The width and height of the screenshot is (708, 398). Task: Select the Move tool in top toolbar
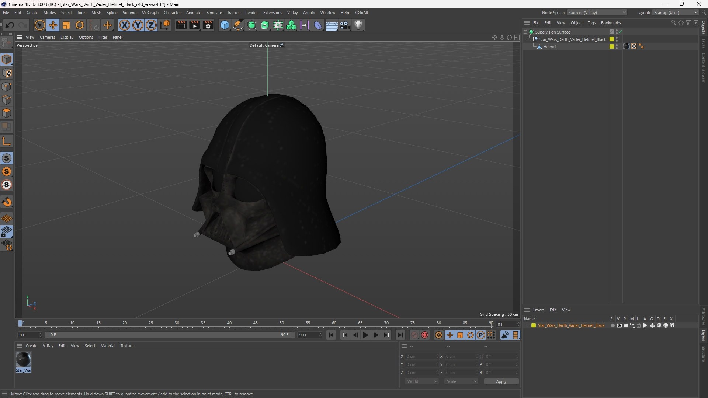tap(53, 25)
